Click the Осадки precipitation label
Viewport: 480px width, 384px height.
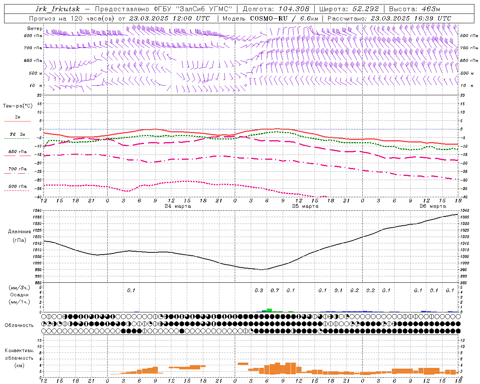click(19, 295)
